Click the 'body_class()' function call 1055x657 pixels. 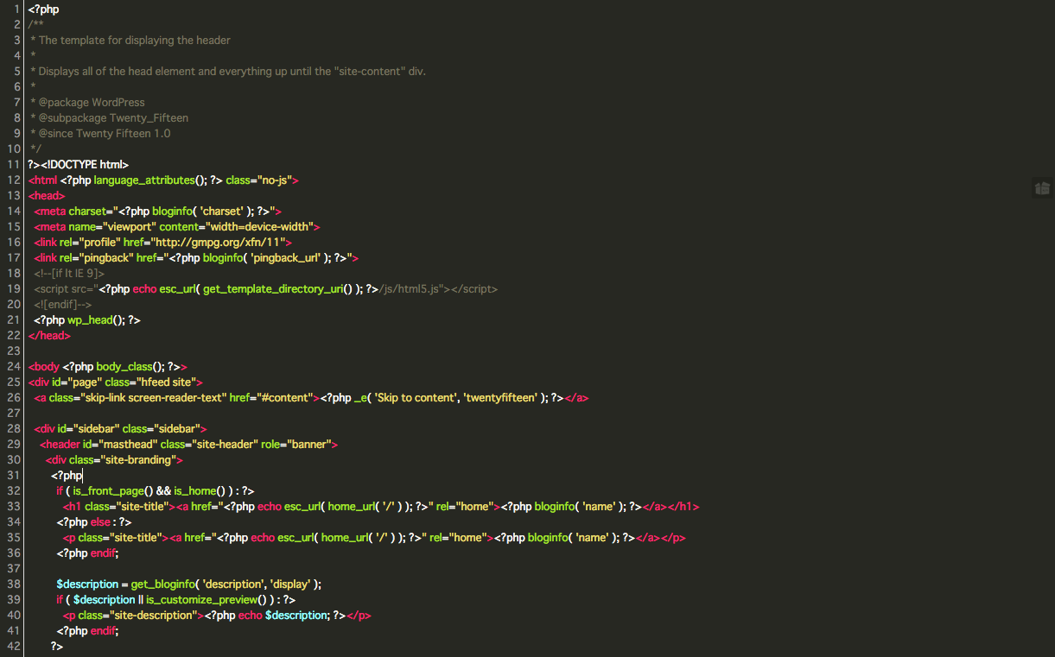(x=130, y=366)
